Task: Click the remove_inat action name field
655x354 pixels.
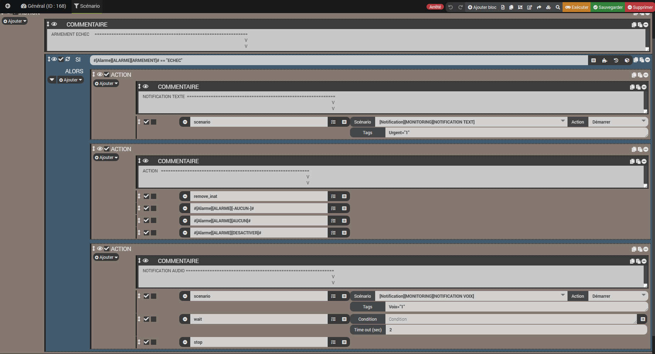Action: pos(259,196)
